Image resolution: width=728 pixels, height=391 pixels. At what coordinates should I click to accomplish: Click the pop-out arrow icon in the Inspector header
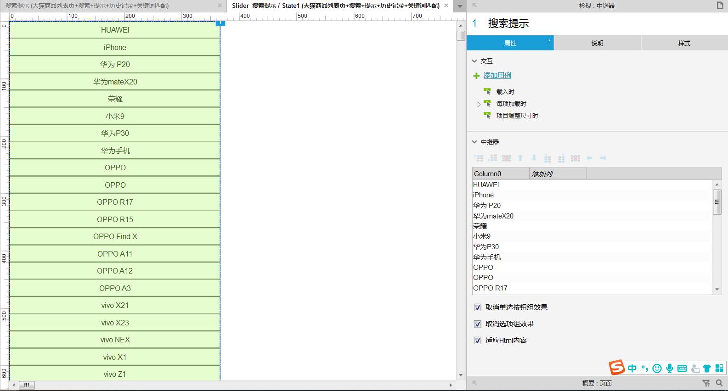474,6
